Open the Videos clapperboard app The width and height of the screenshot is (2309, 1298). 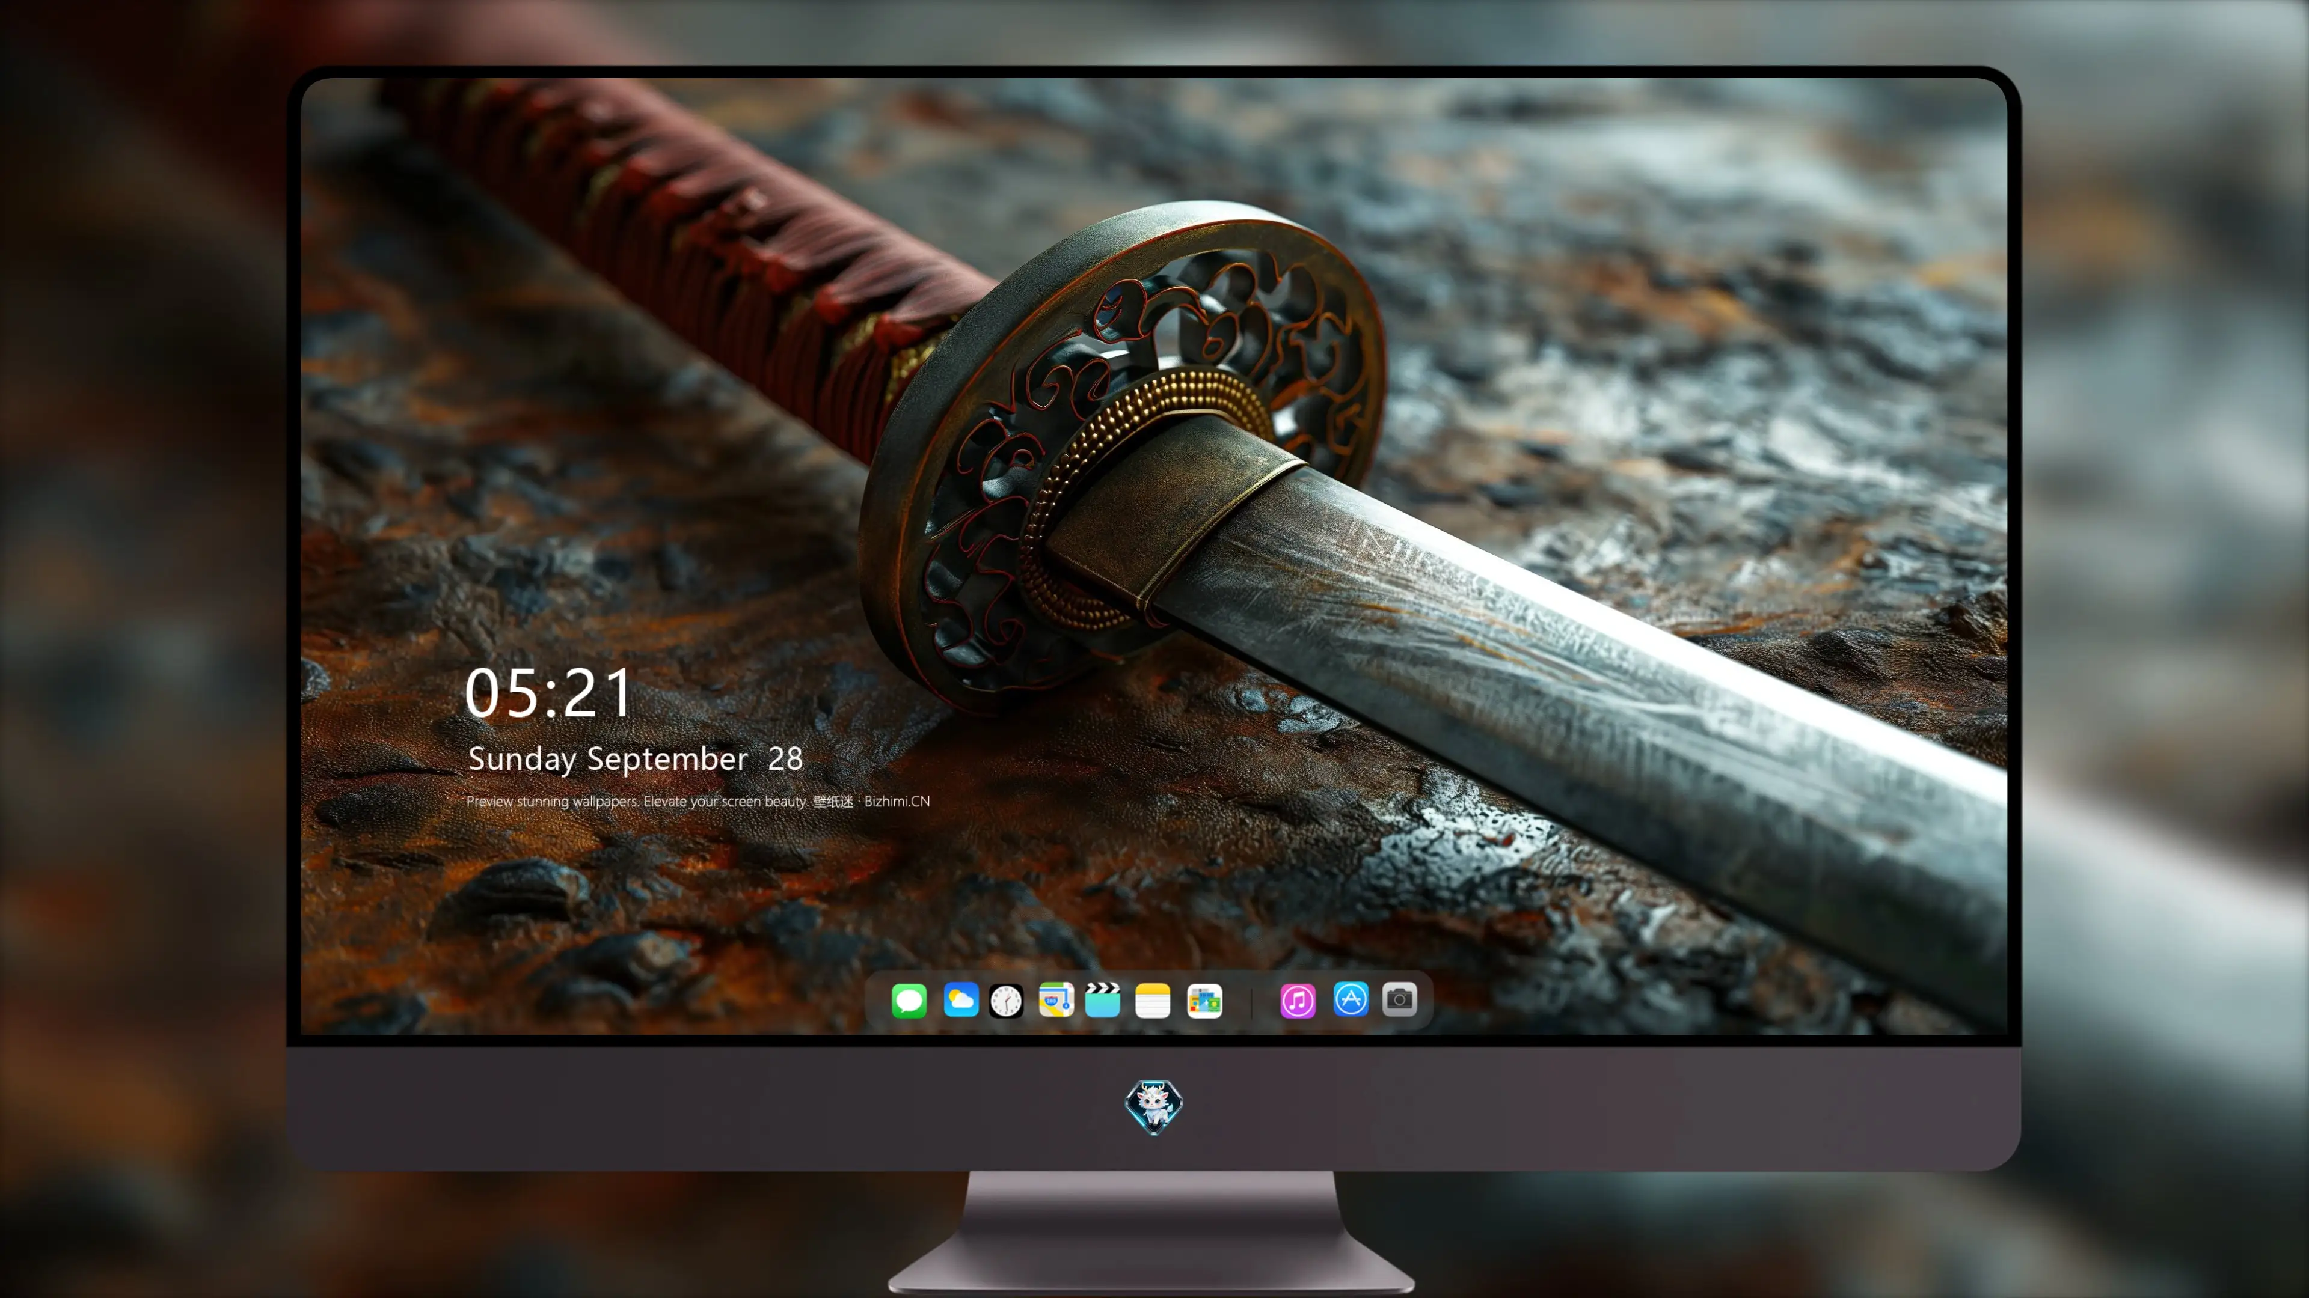pyautogui.click(x=1103, y=1000)
